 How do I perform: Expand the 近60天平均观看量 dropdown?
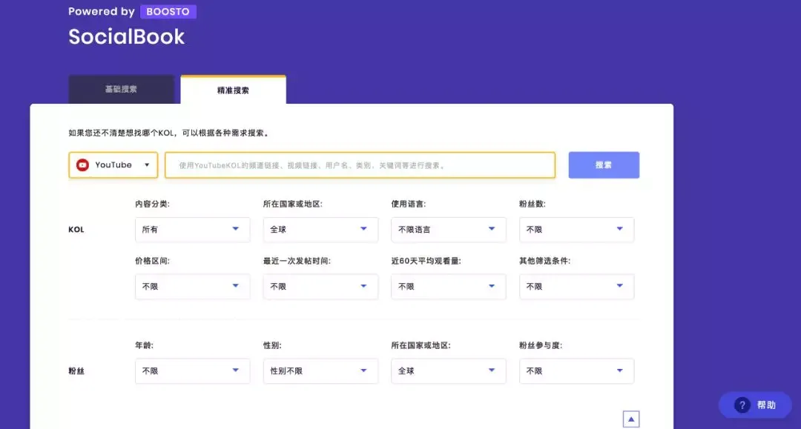tap(449, 287)
